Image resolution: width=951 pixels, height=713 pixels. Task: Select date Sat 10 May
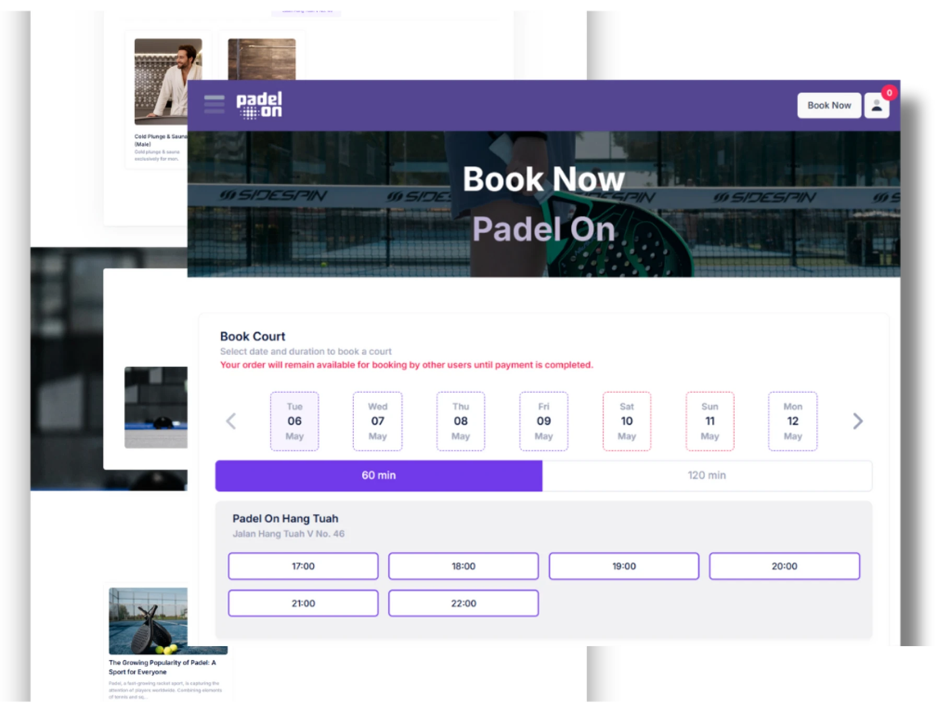(x=627, y=421)
